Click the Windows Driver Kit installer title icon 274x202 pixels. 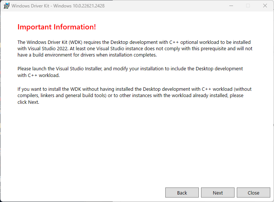point(6,6)
